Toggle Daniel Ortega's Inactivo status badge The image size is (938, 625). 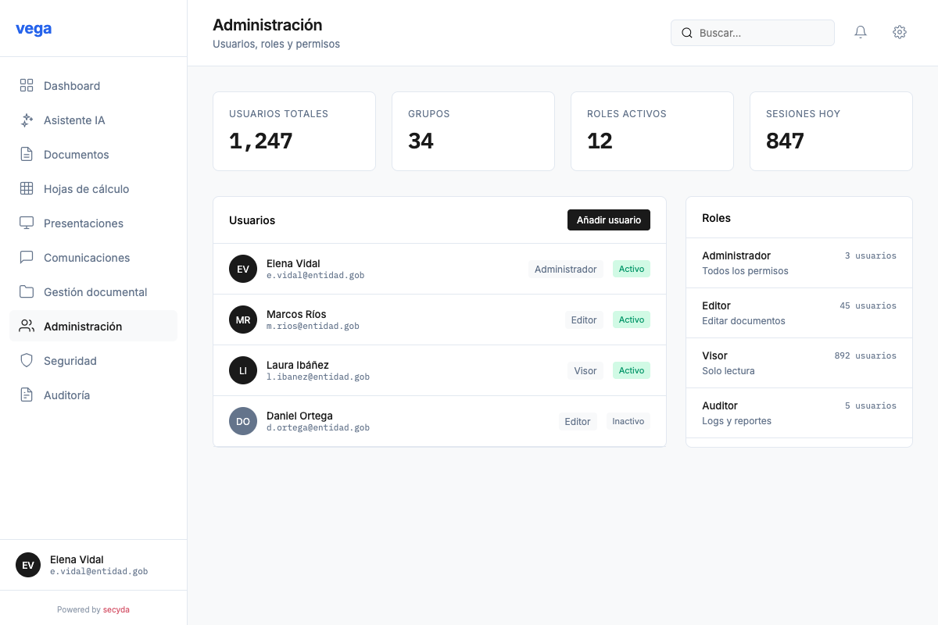628,421
